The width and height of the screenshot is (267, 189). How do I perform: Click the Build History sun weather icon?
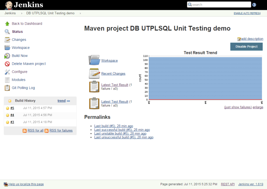[10, 101]
